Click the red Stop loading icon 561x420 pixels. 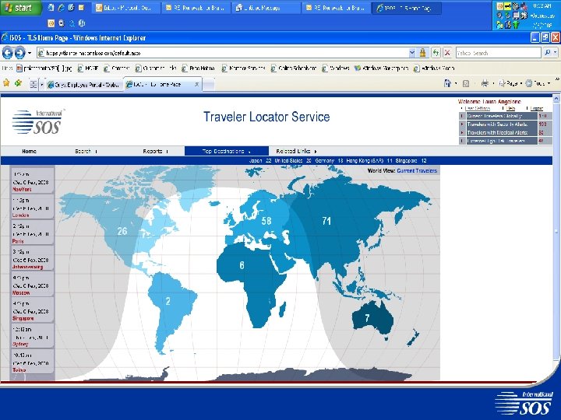447,53
